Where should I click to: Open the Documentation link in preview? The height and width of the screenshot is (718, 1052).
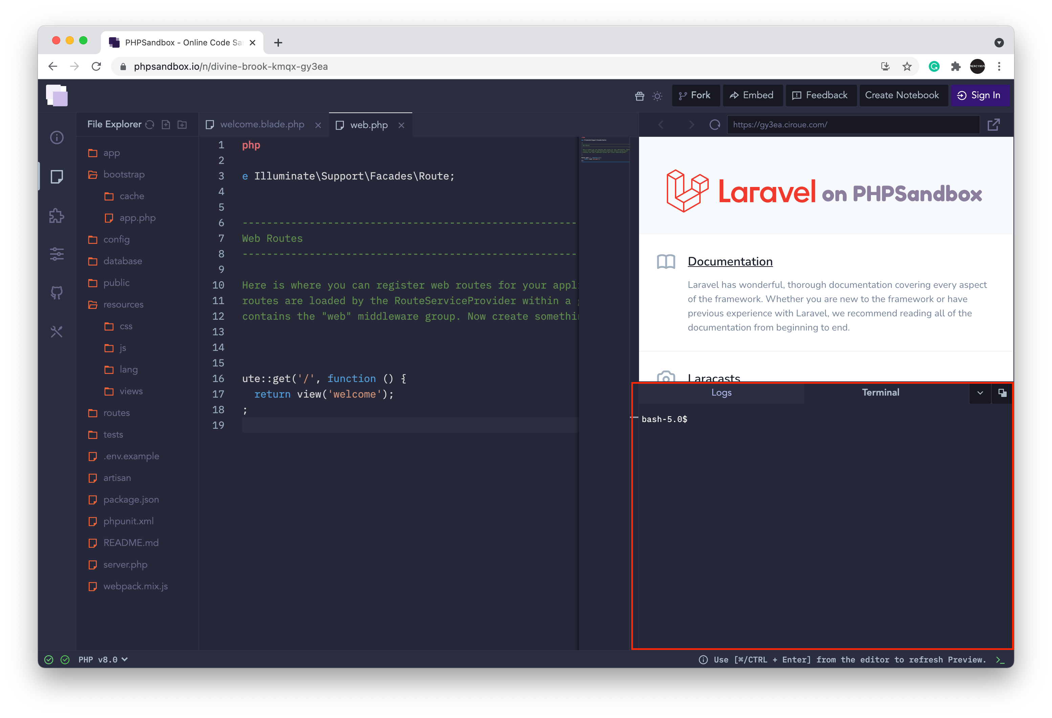click(730, 262)
